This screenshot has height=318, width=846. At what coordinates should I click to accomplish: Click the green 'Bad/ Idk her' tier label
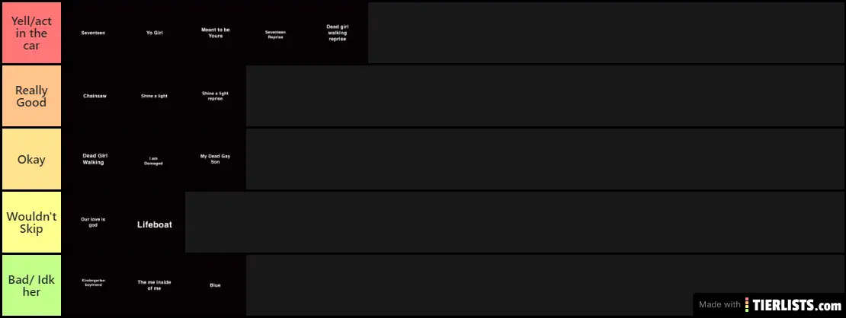click(x=31, y=285)
